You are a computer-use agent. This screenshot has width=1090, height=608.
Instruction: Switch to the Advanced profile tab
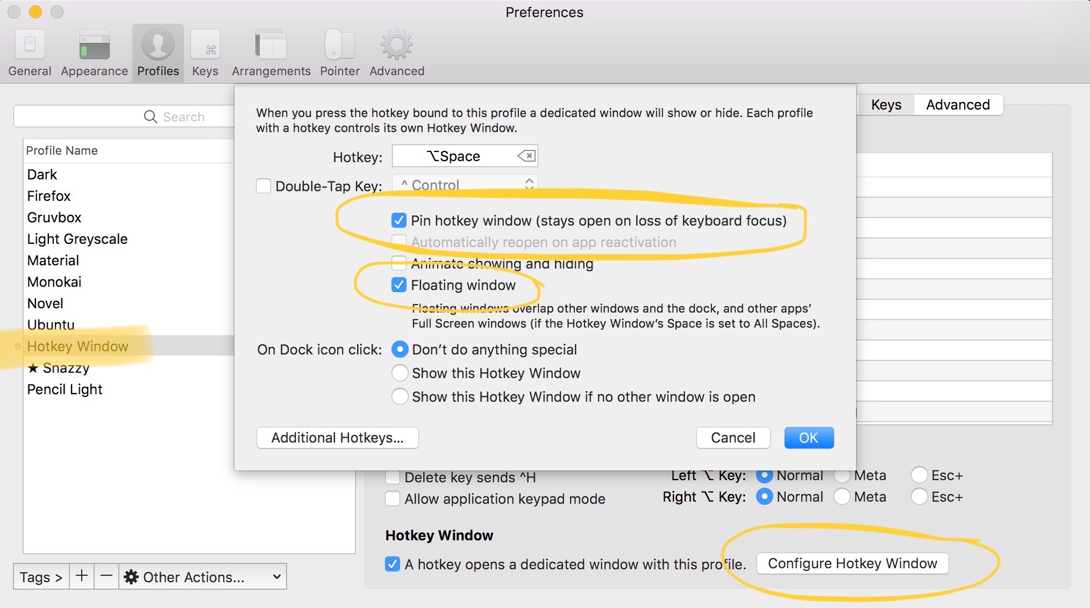(x=958, y=105)
